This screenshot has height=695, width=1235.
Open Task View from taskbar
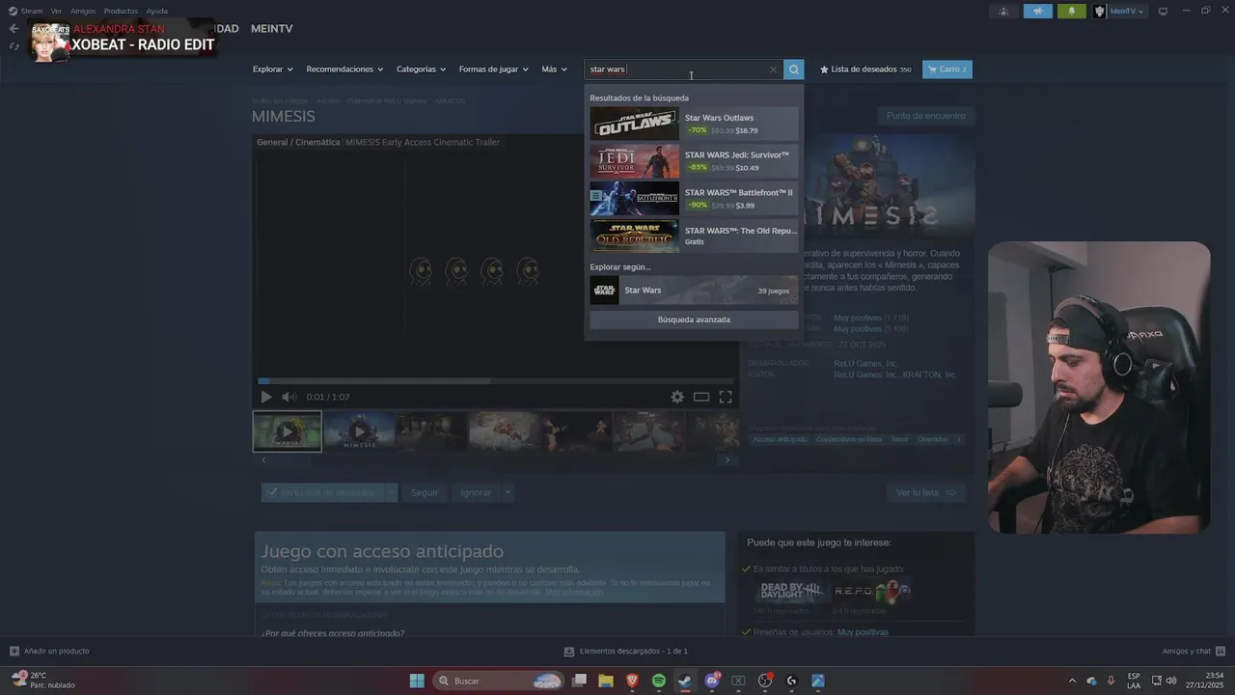click(580, 681)
